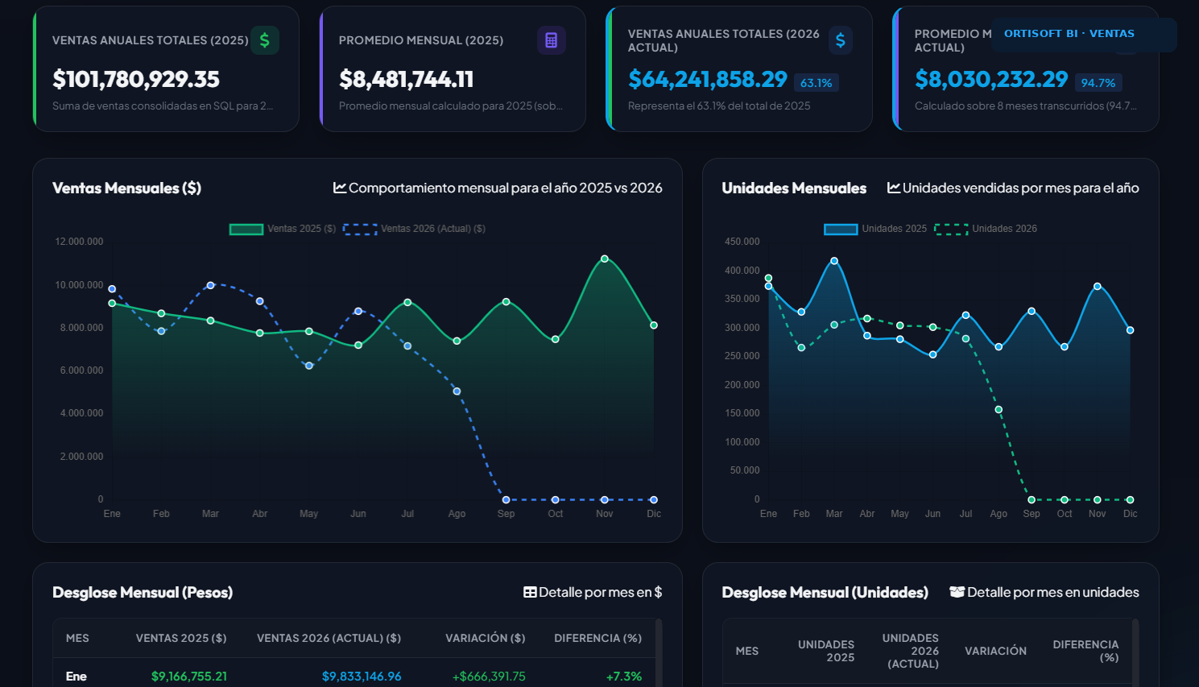The width and height of the screenshot is (1199, 687).
Task: Select the Unidades 2026 February data point
Action: tap(801, 348)
